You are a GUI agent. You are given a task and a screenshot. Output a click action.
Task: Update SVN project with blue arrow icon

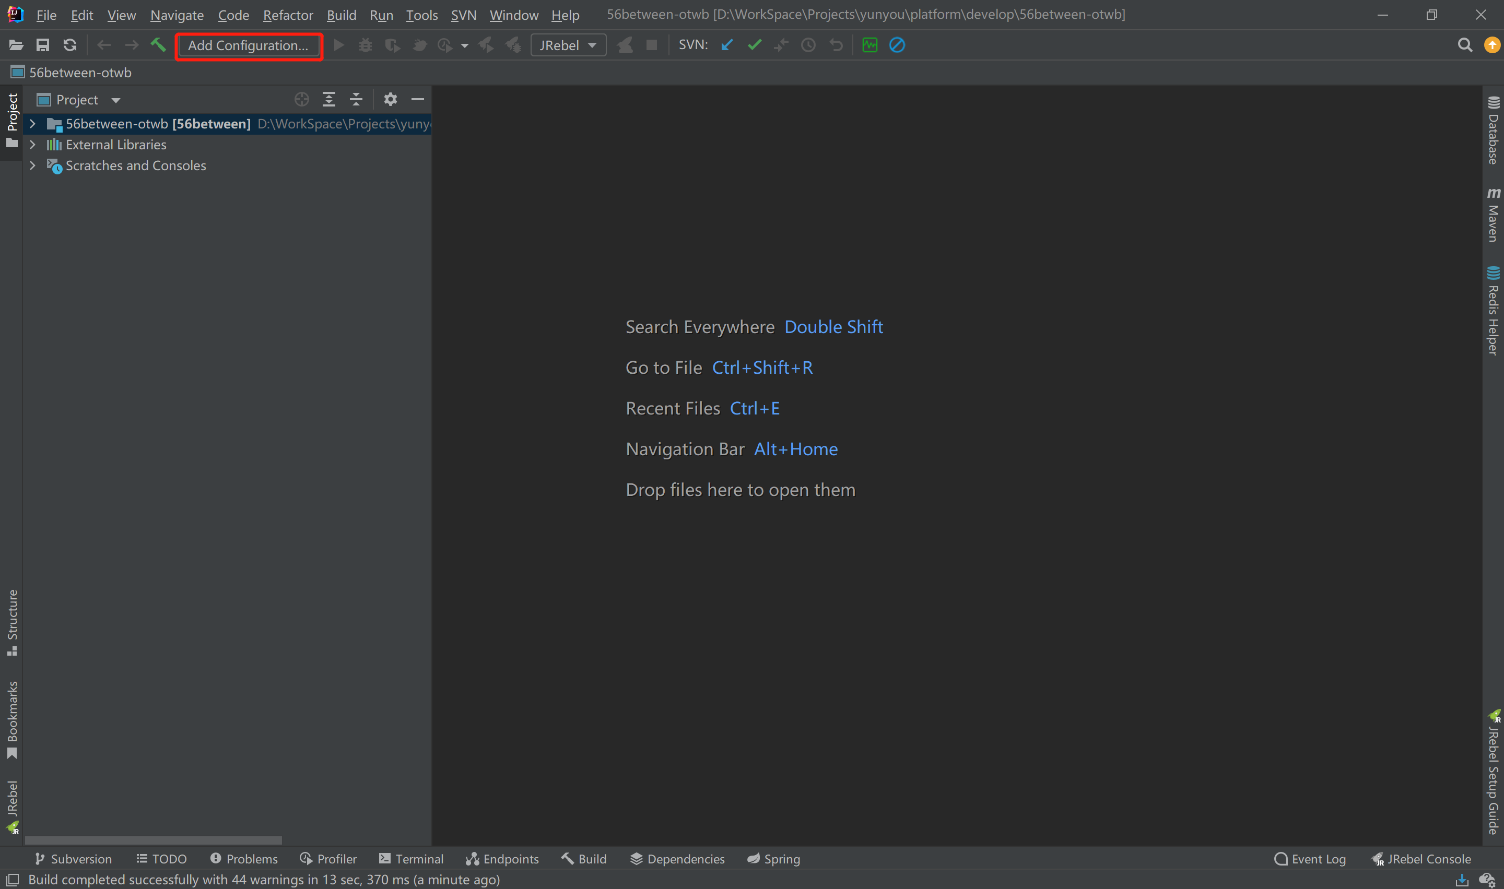point(727,45)
